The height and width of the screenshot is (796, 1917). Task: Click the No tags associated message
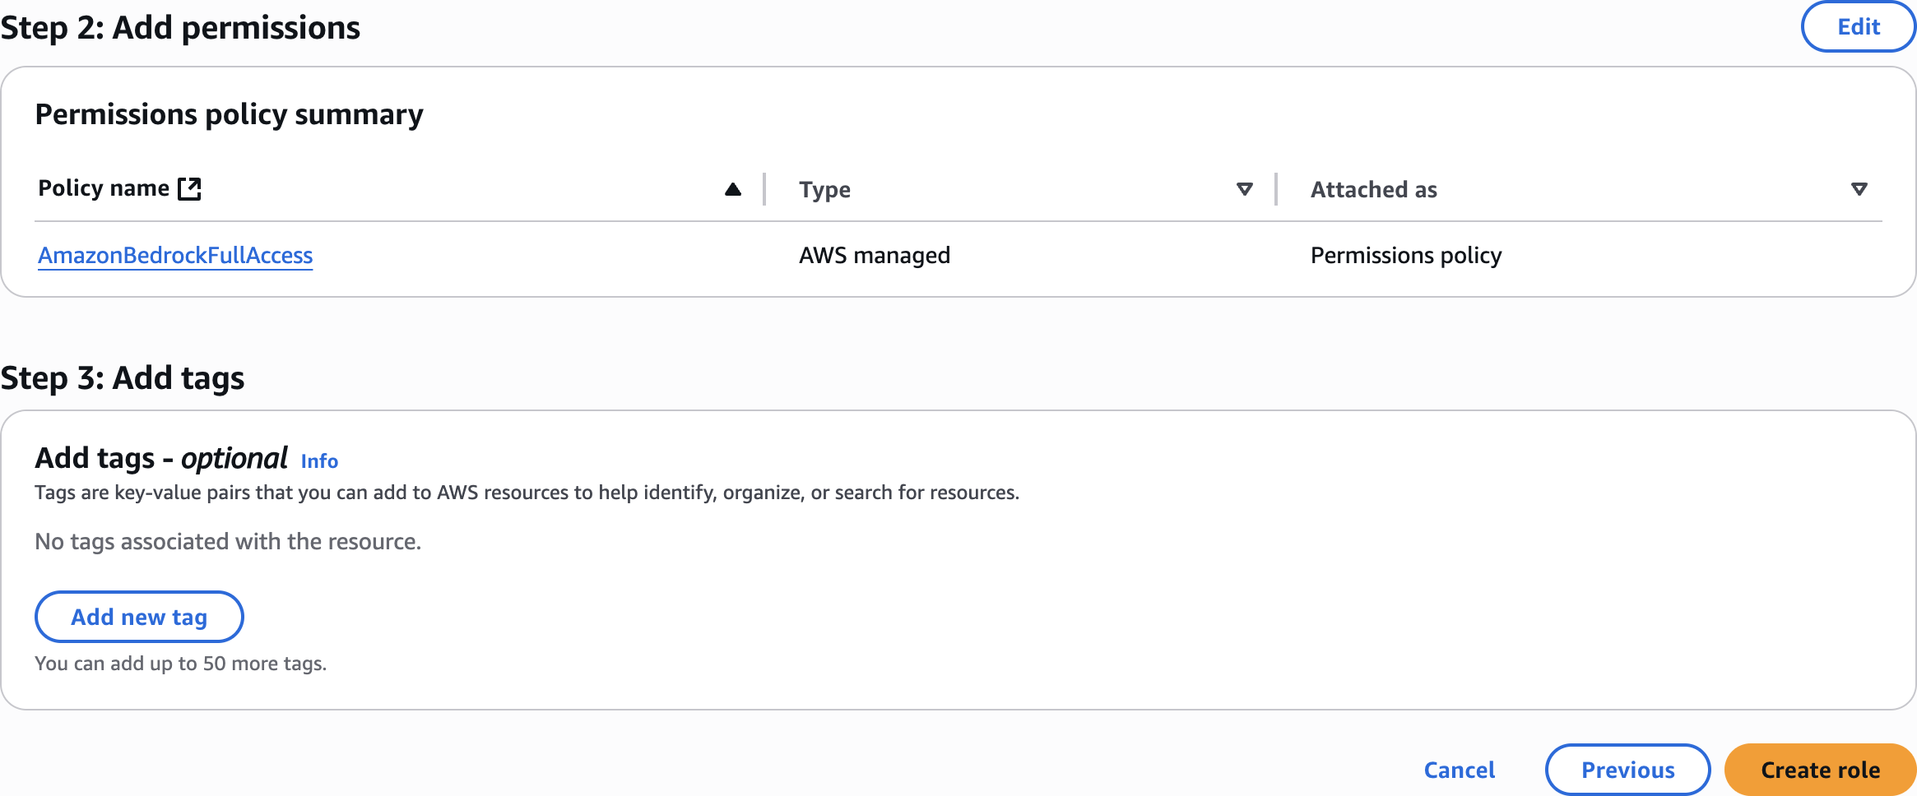point(228,542)
